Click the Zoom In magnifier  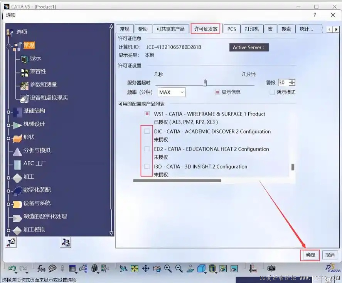[x=168, y=268]
